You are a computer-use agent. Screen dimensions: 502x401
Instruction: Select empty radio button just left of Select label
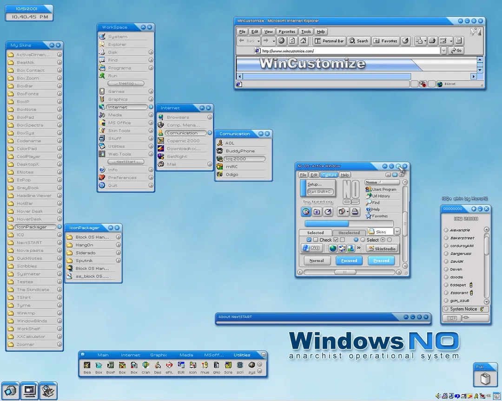point(363,240)
